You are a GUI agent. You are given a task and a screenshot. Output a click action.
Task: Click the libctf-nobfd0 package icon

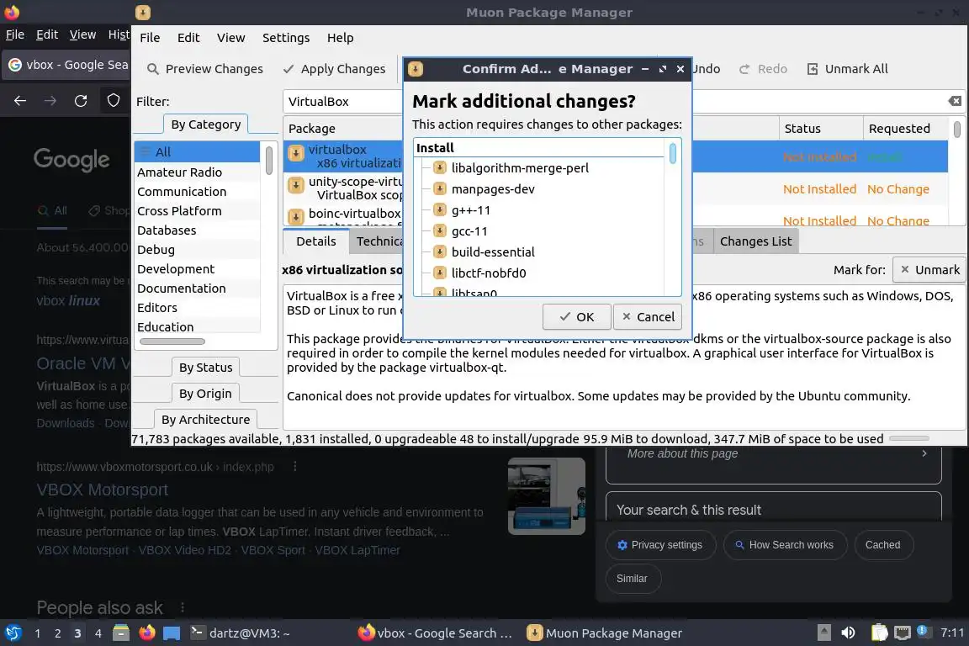point(439,273)
